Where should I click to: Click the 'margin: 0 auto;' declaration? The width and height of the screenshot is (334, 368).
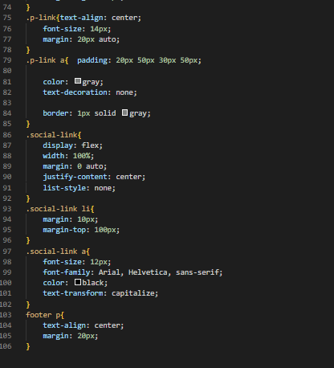(75, 166)
